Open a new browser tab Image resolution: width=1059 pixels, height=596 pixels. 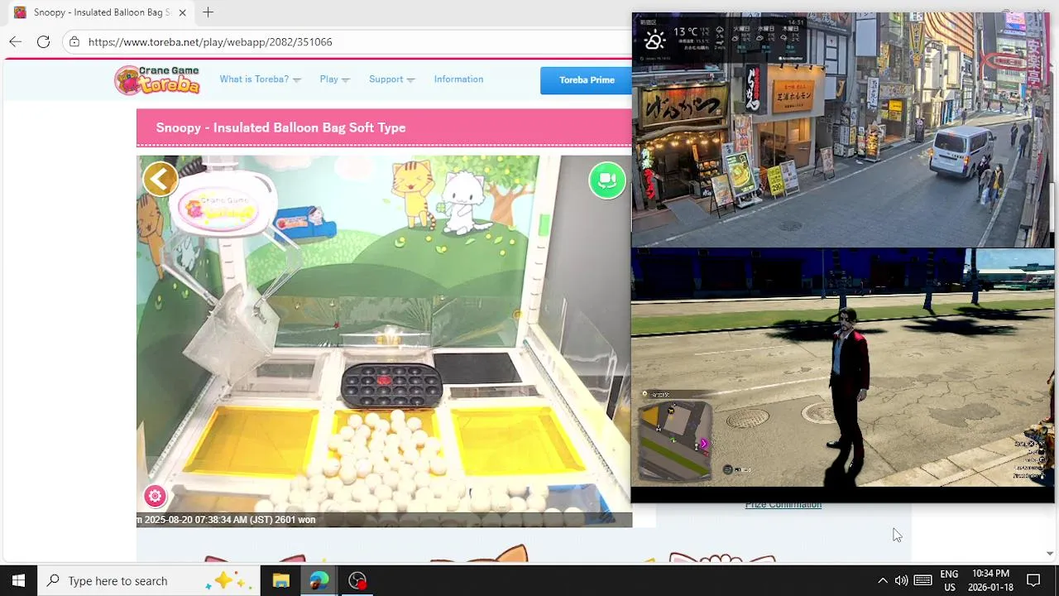point(208,12)
